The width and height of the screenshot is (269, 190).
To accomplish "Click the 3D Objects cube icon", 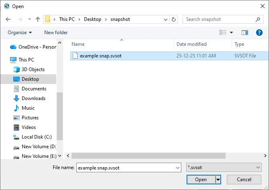I will pyautogui.click(x=16, y=69).
